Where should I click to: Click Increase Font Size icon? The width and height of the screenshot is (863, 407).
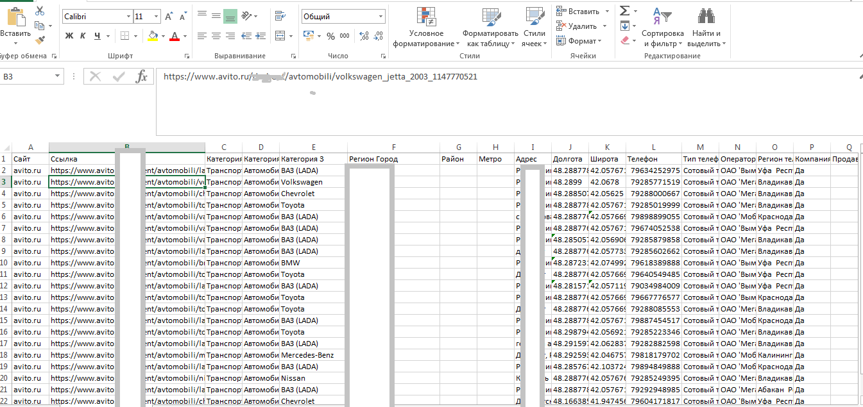pyautogui.click(x=169, y=17)
